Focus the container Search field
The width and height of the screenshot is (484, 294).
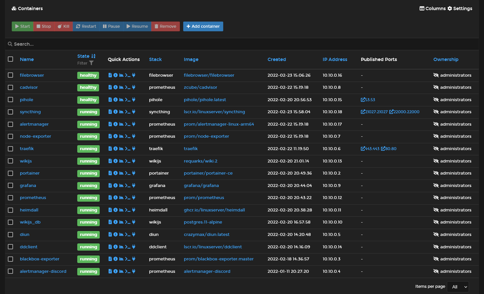[x=242, y=44]
